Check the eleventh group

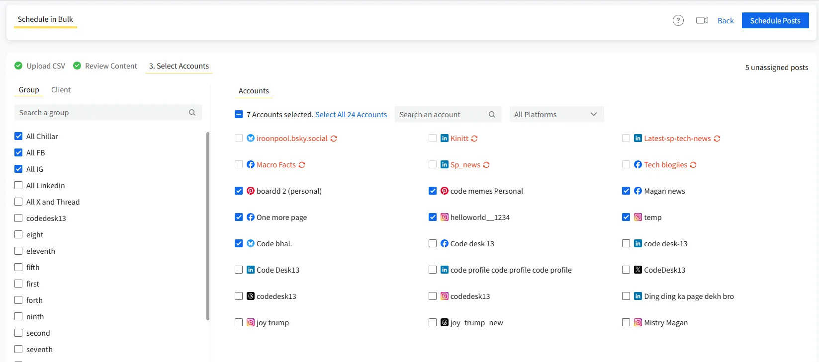18,251
